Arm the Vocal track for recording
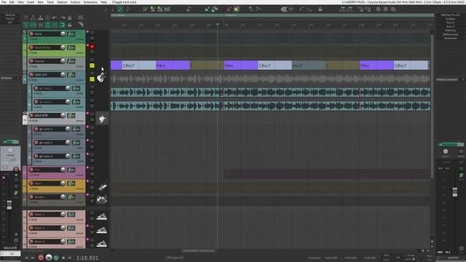466x262 pixels. (31, 34)
